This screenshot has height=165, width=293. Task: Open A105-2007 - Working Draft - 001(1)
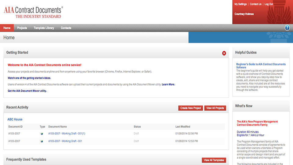tap(67, 134)
